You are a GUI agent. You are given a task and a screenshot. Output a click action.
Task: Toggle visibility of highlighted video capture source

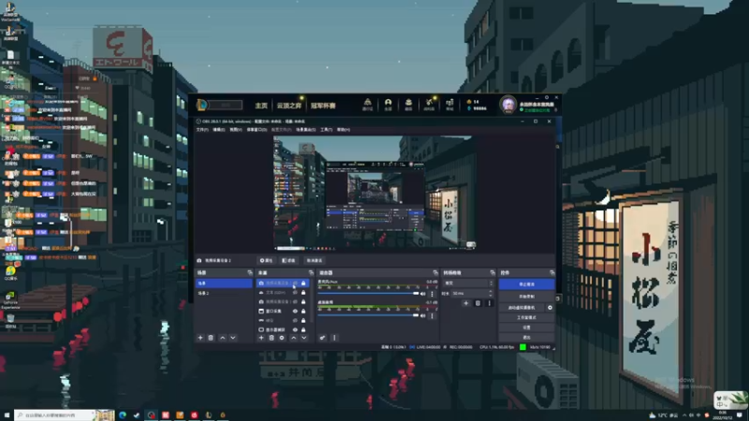coord(295,283)
